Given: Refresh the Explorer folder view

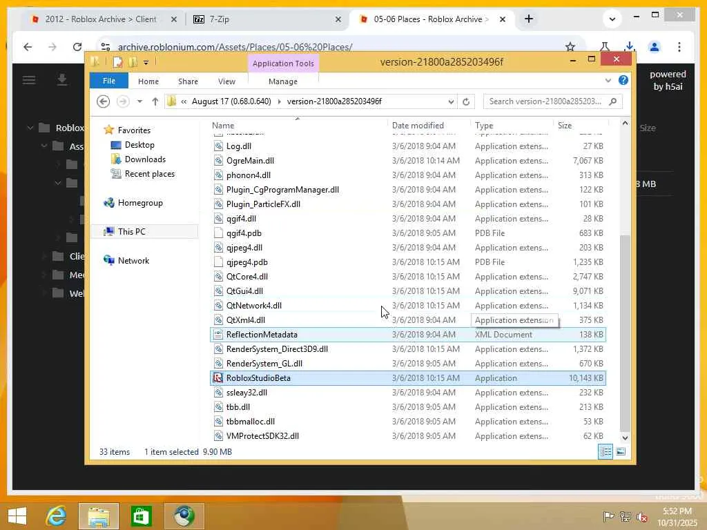Looking at the screenshot, I should [x=466, y=101].
